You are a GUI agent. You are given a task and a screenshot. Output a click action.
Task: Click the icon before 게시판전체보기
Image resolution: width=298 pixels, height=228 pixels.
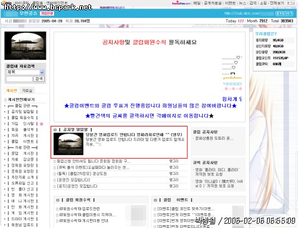click(5, 100)
